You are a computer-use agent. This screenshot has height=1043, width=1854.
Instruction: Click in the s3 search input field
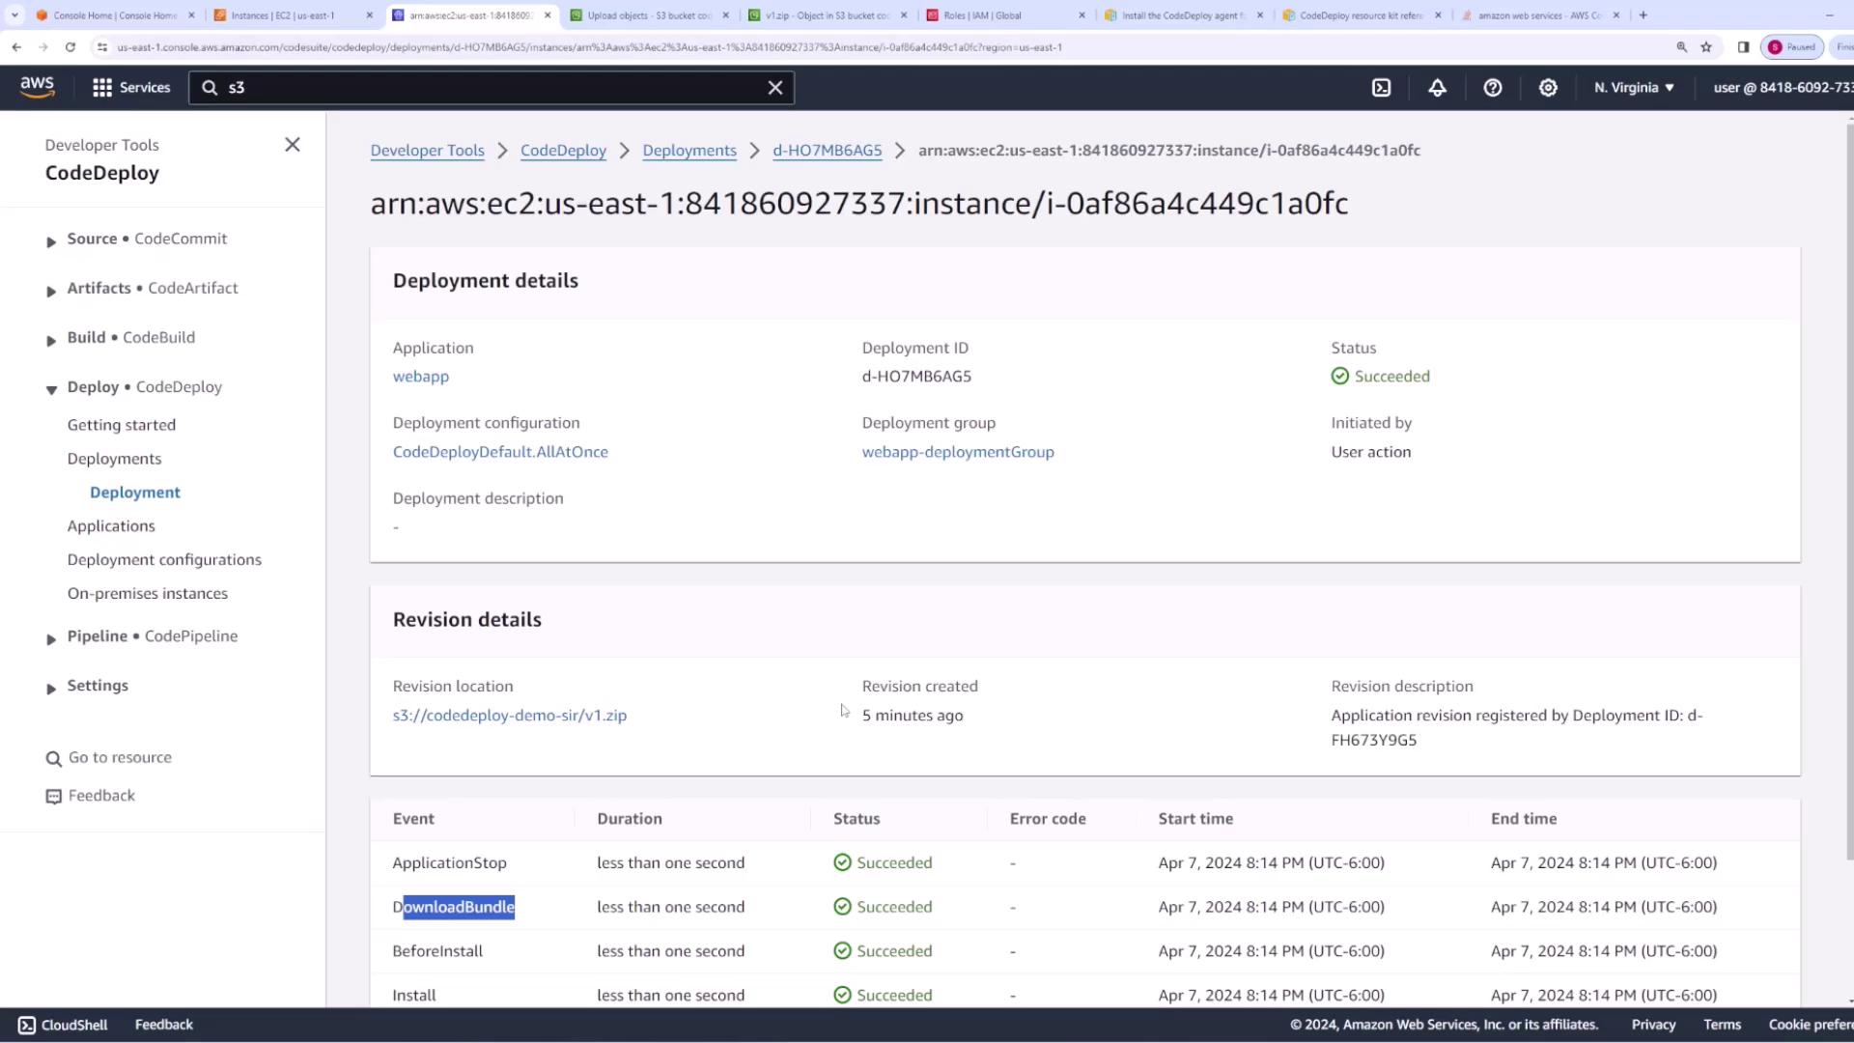(x=483, y=88)
